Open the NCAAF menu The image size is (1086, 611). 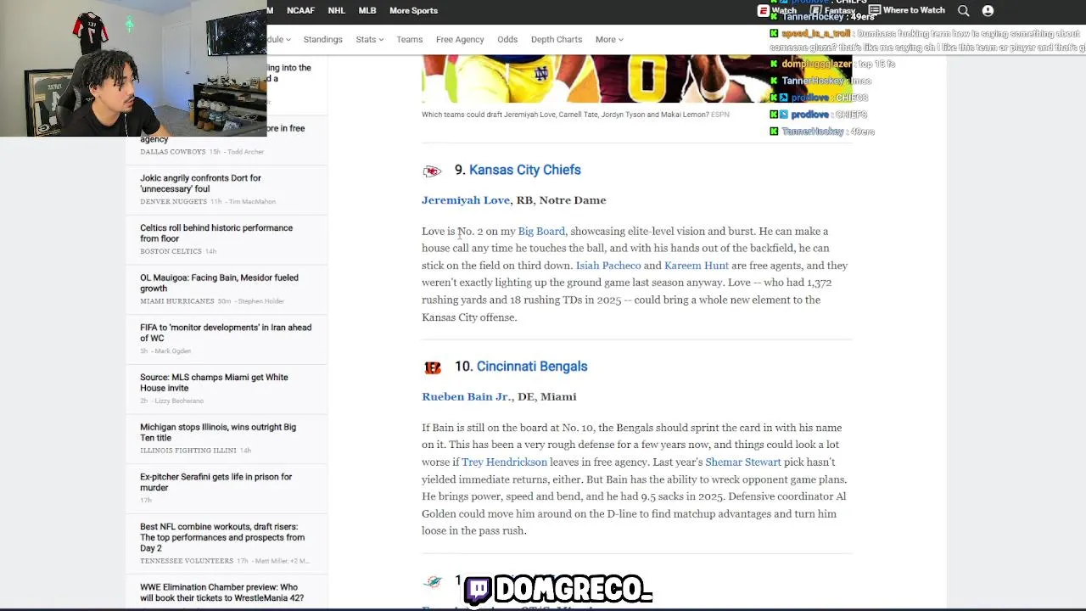click(300, 10)
